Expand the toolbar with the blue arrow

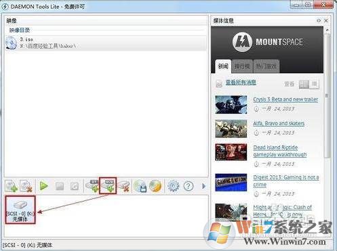coord(203,186)
